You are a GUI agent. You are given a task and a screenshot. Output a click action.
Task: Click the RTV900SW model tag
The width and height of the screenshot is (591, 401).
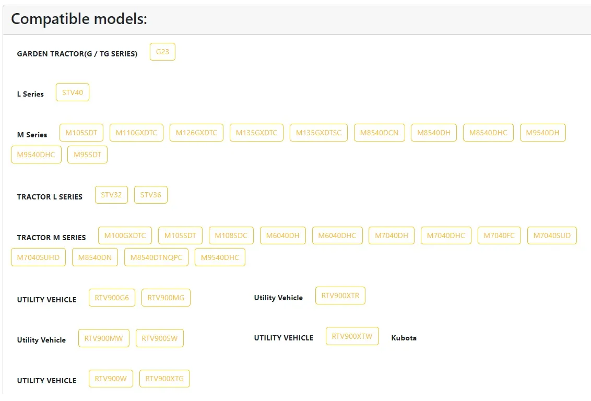[x=160, y=338]
